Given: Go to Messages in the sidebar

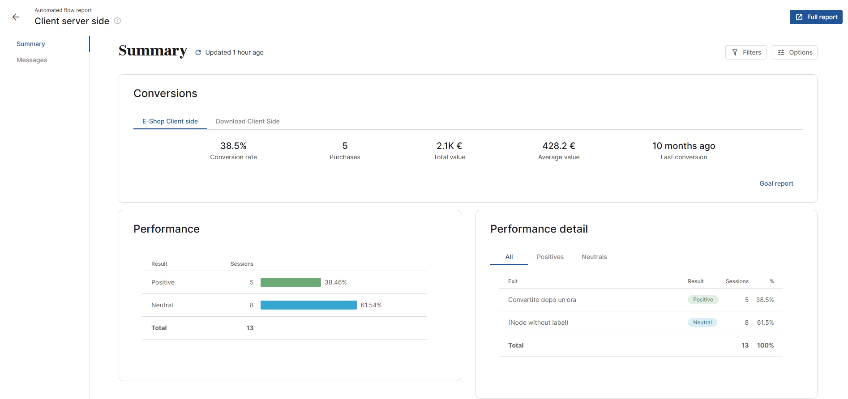Looking at the screenshot, I should click(32, 60).
